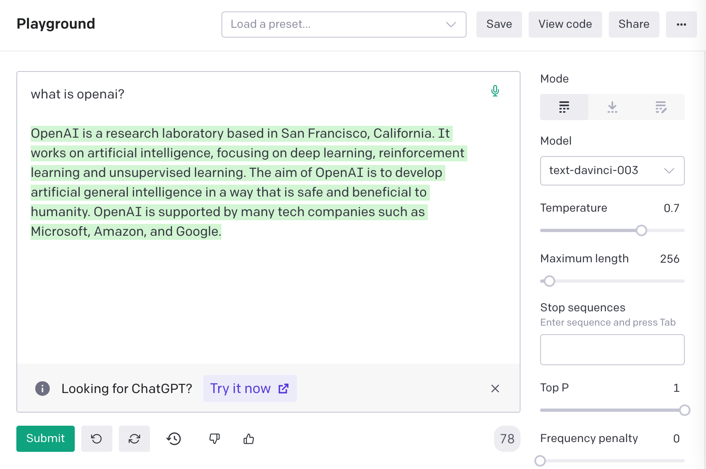Click the Temperature slider handle
Viewport: 706px width, 469px height.
pos(641,230)
